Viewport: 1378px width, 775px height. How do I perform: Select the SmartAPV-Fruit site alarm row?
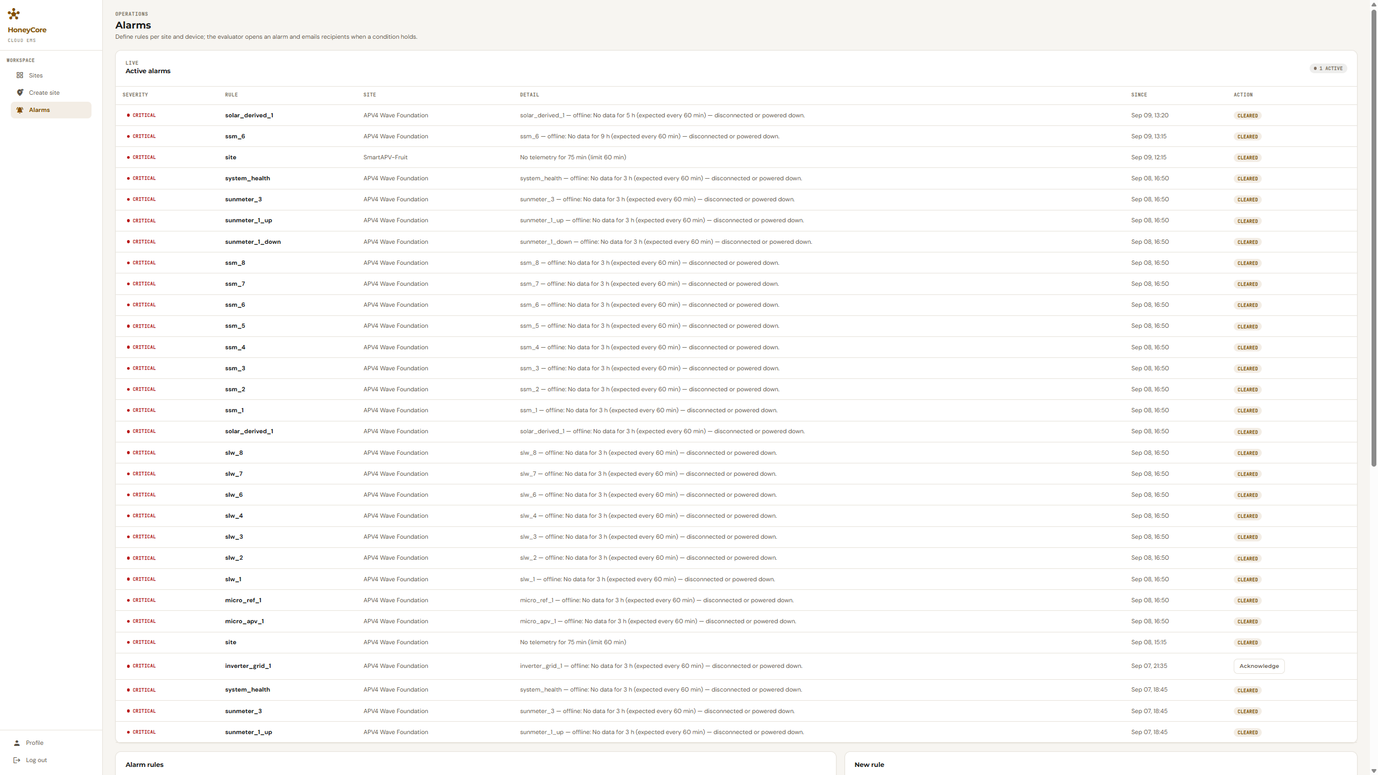click(736, 157)
